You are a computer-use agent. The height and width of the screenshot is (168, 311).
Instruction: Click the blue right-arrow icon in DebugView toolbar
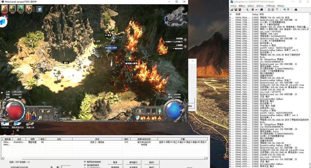256,9
